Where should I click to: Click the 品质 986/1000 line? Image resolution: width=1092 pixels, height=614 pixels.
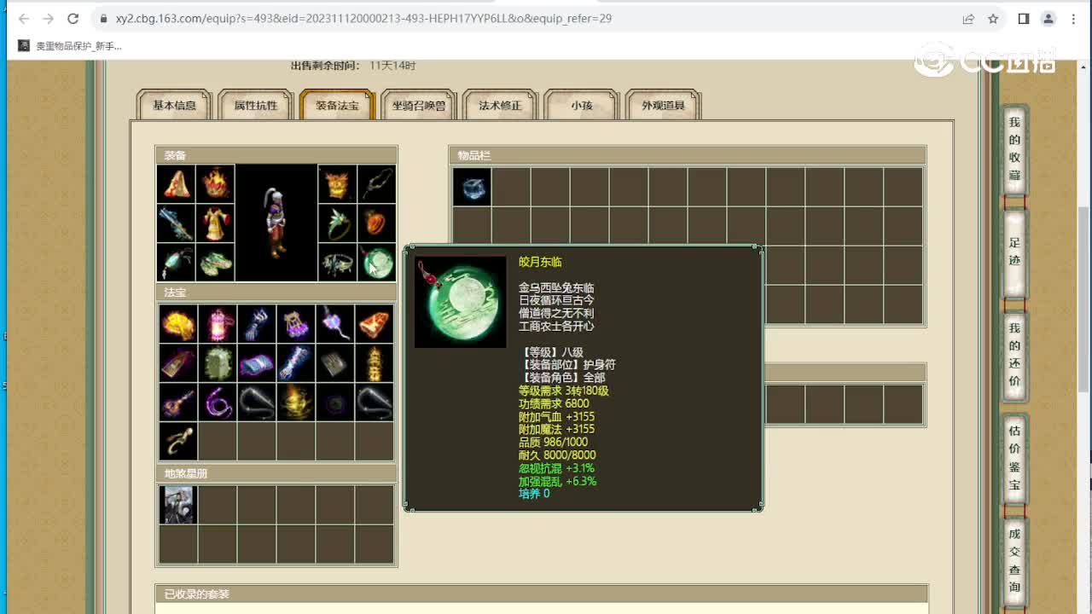point(553,442)
